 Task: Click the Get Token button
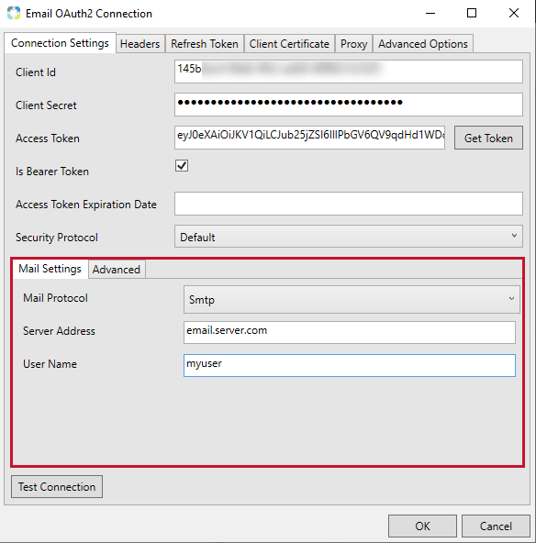[488, 138]
